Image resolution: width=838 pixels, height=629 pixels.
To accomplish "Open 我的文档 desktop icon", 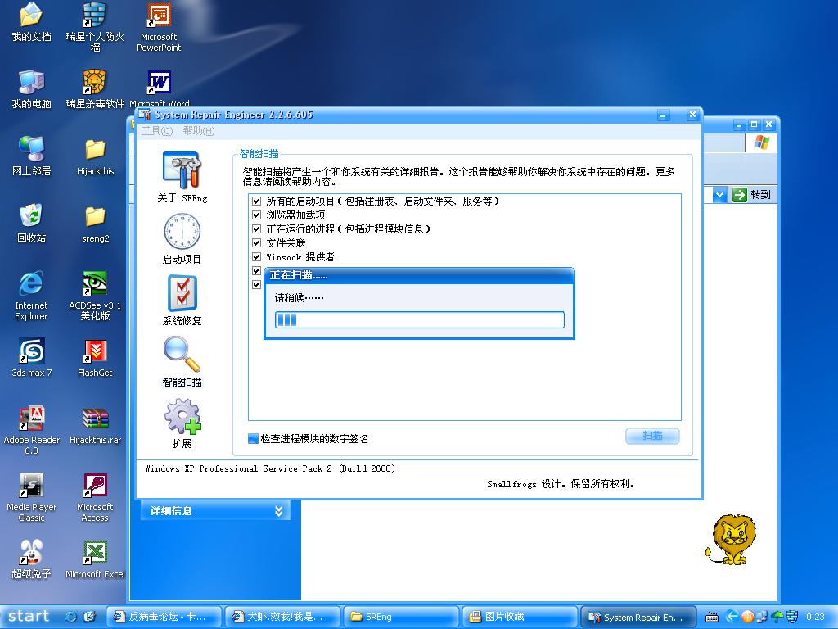I will (x=31, y=21).
